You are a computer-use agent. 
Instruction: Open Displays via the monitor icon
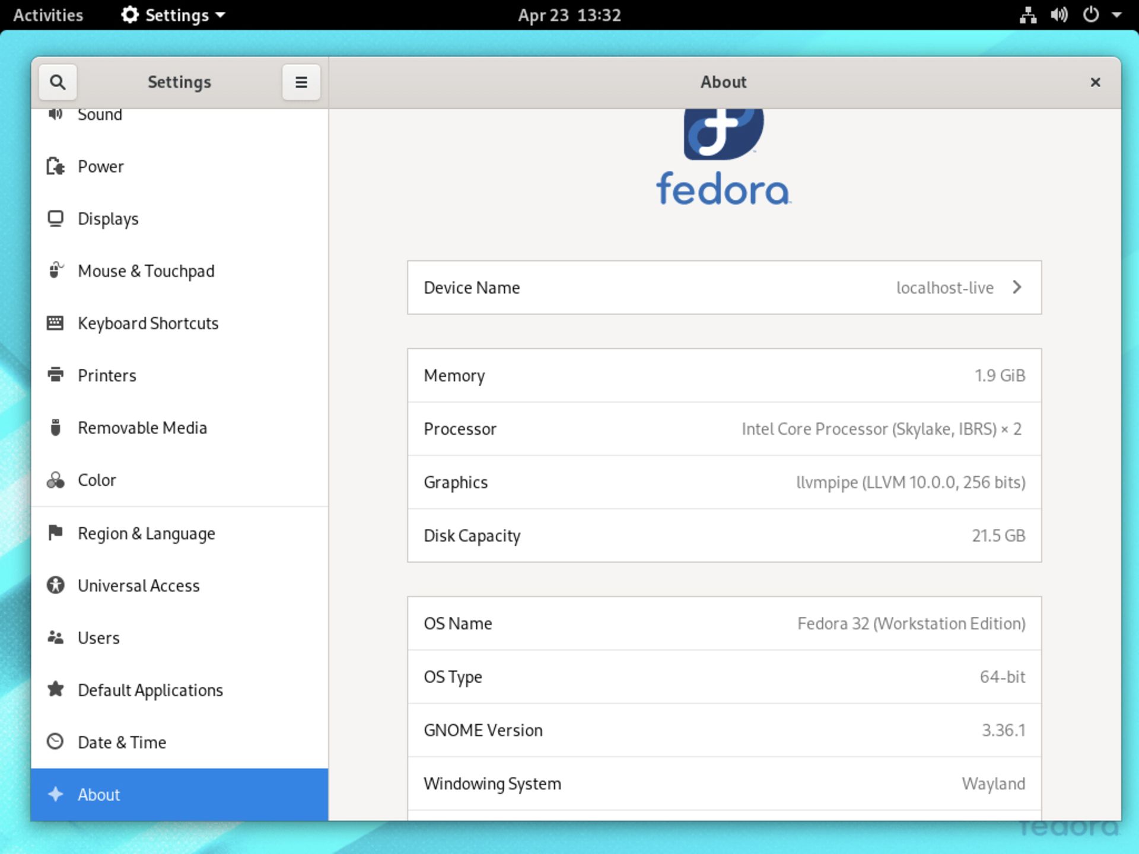tap(56, 219)
